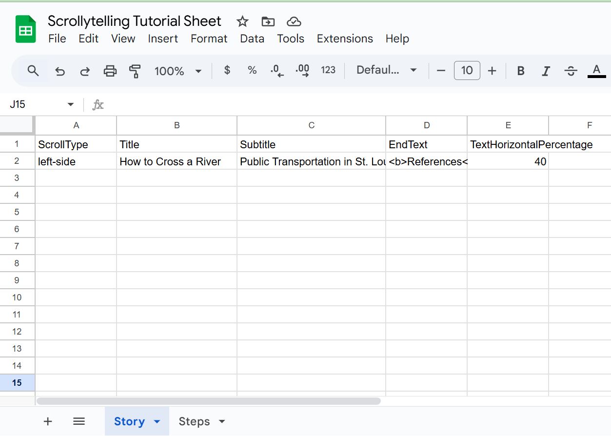This screenshot has width=611, height=436.
Task: Select the paint format roller icon
Action: click(x=135, y=71)
